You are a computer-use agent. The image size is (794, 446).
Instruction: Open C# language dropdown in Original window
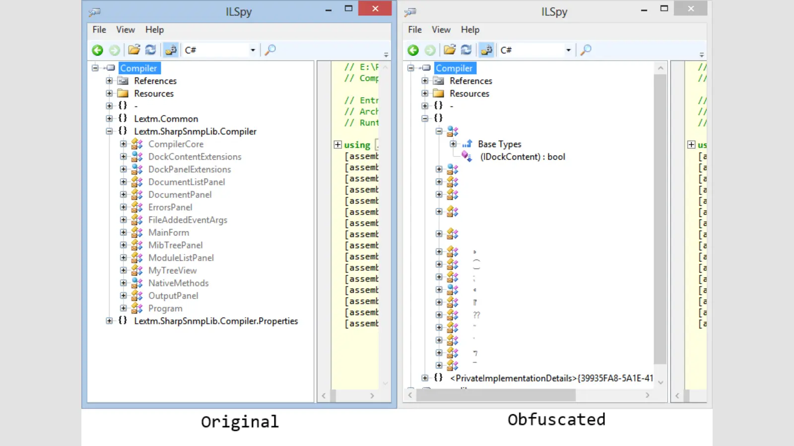click(x=253, y=50)
